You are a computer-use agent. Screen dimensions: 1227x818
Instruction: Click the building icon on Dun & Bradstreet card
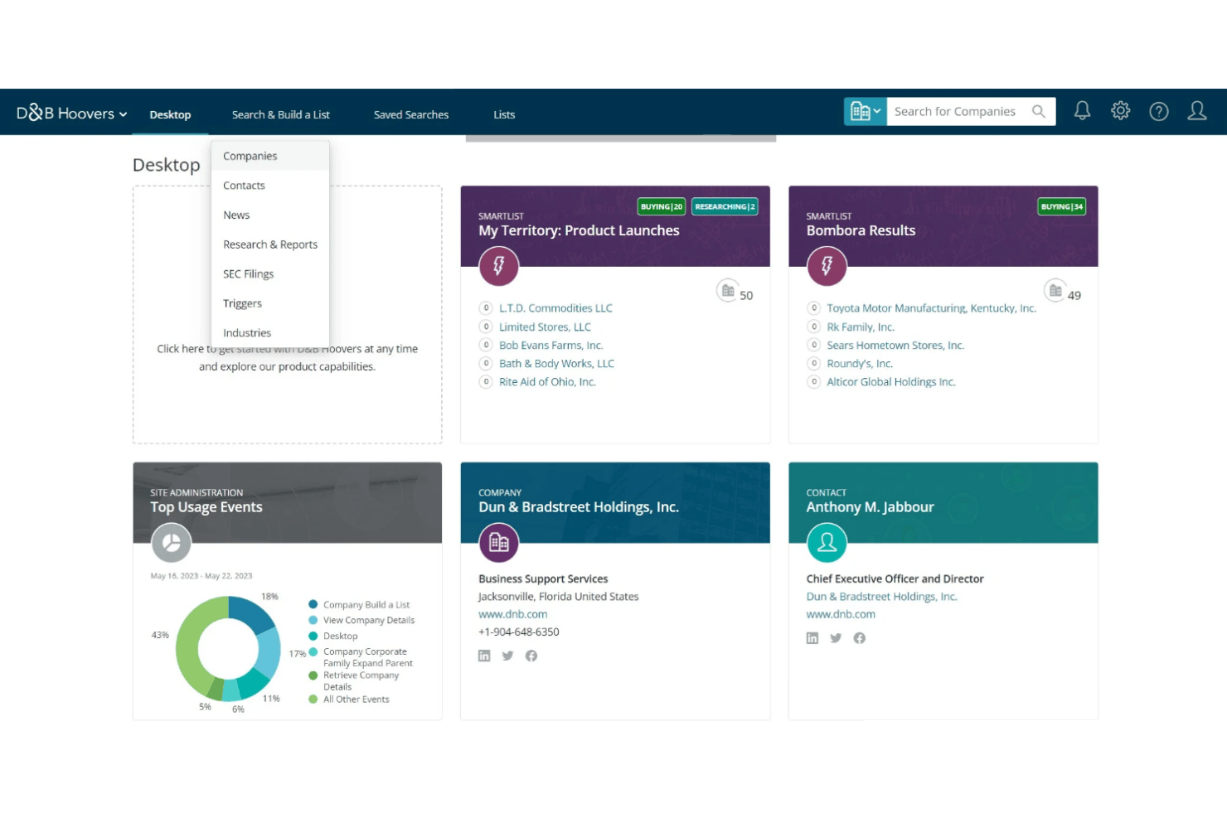(499, 543)
